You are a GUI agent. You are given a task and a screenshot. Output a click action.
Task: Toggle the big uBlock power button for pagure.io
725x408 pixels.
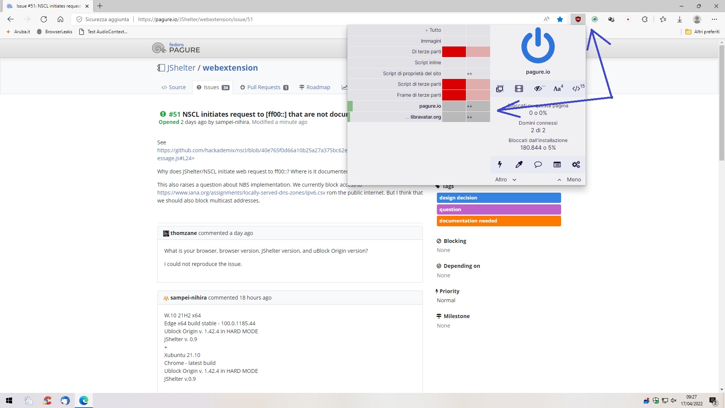538,46
